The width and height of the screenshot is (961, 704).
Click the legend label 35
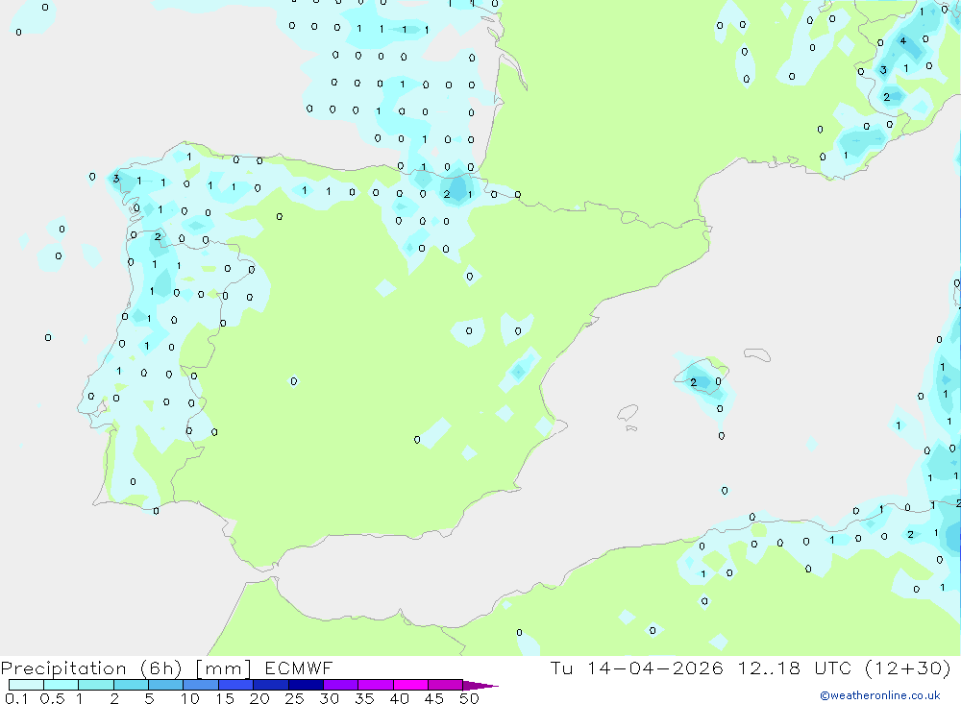pos(364,698)
